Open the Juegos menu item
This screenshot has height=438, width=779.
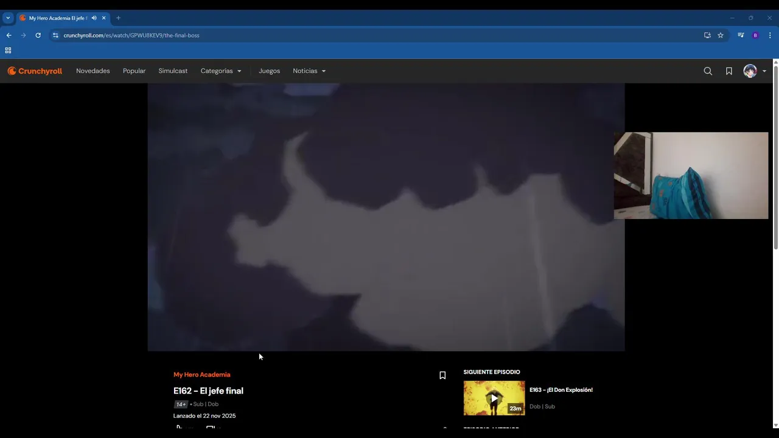[x=269, y=71]
